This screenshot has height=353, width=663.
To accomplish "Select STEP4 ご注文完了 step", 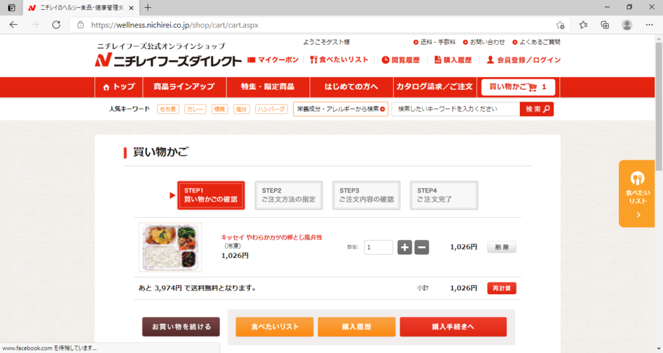I will [444, 195].
